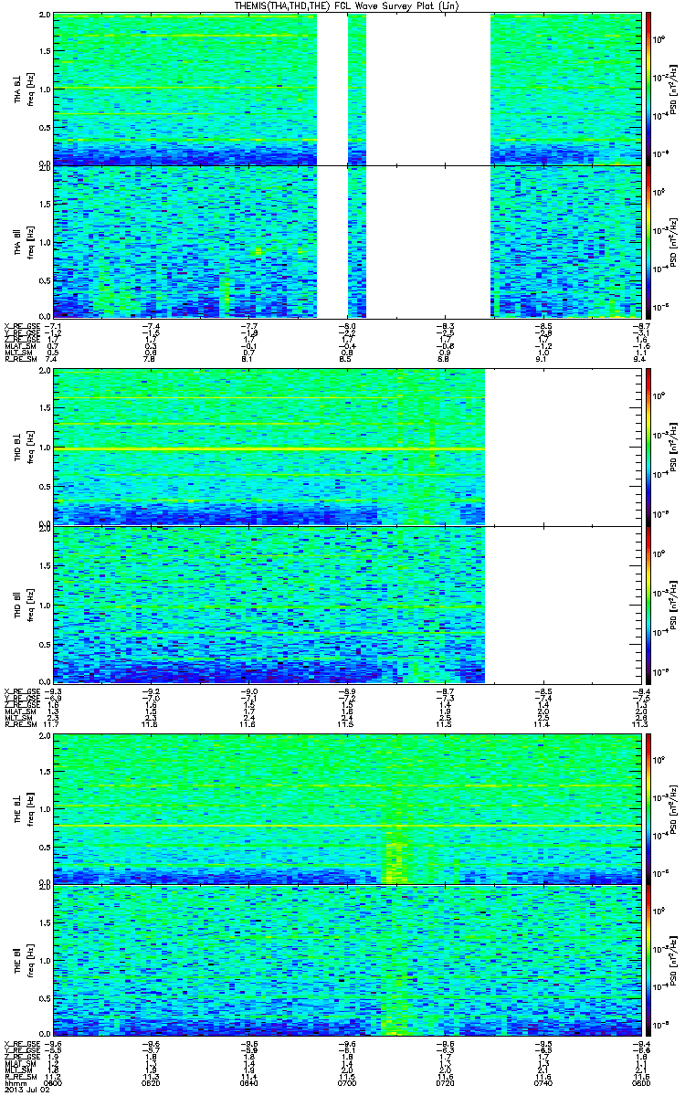The image size is (685, 1096).
Task: Click the THA B-perpendicular spectrogram panel
Action: point(345,89)
